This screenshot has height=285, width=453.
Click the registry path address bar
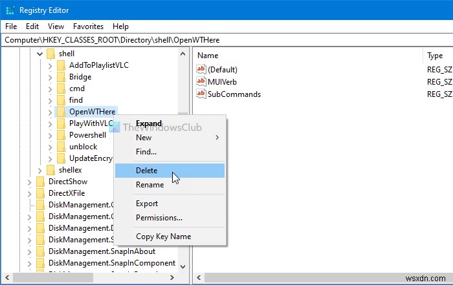click(226, 40)
